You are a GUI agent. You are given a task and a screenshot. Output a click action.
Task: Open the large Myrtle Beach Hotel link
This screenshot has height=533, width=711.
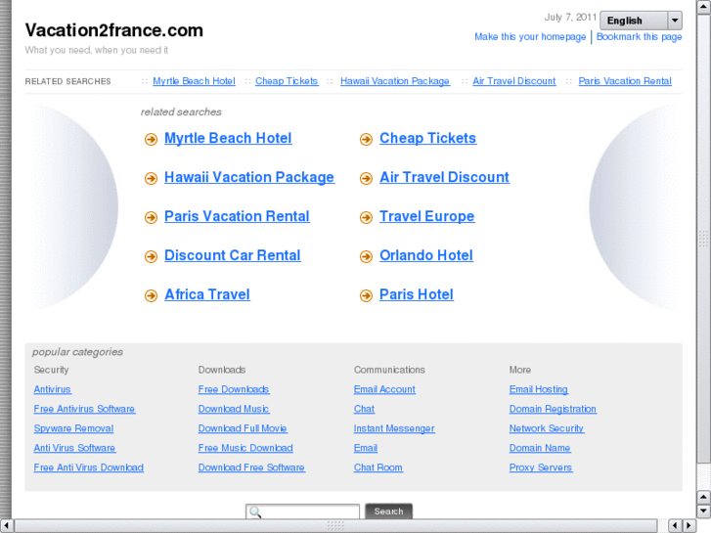pos(228,138)
